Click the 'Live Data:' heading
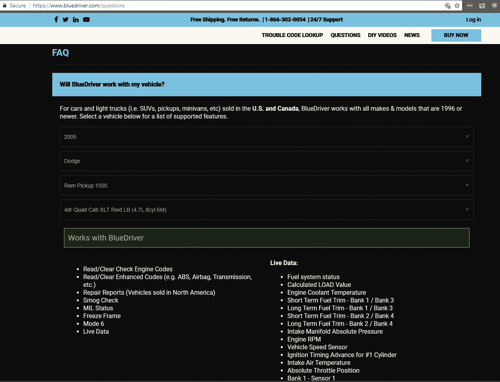The width and height of the screenshot is (500, 382). 284,263
